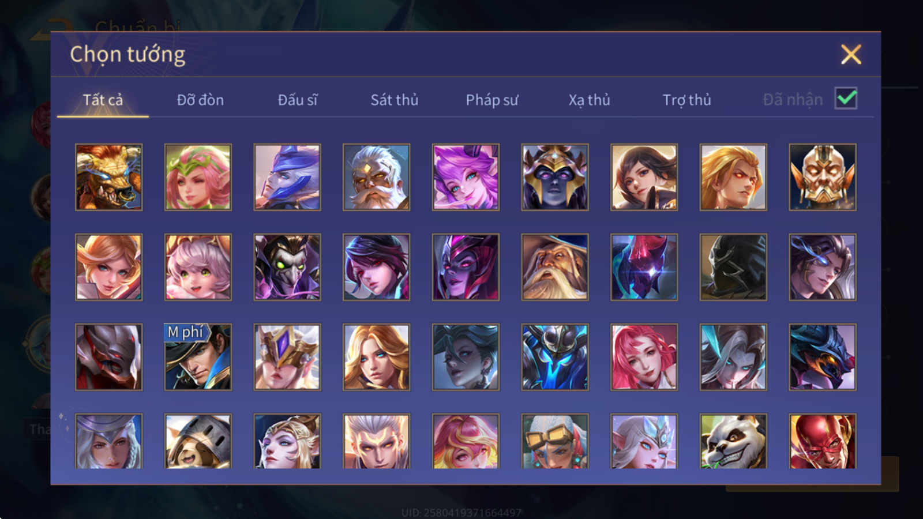Choose the white-bearded wizard with hat portrait

(x=555, y=267)
